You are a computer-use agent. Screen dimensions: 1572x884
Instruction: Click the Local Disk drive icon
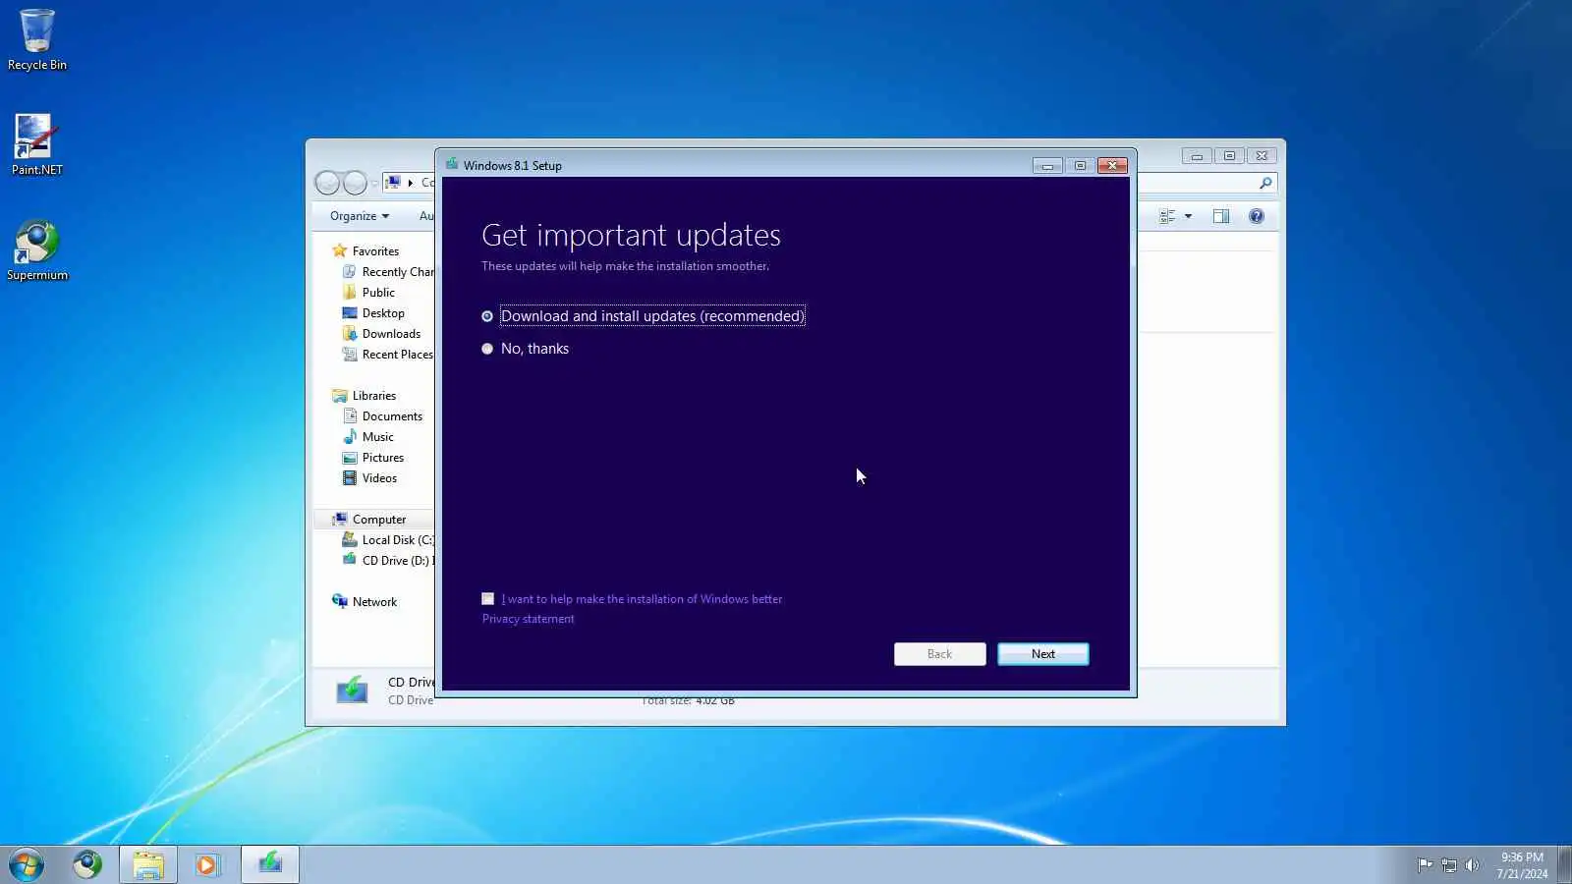[349, 540]
